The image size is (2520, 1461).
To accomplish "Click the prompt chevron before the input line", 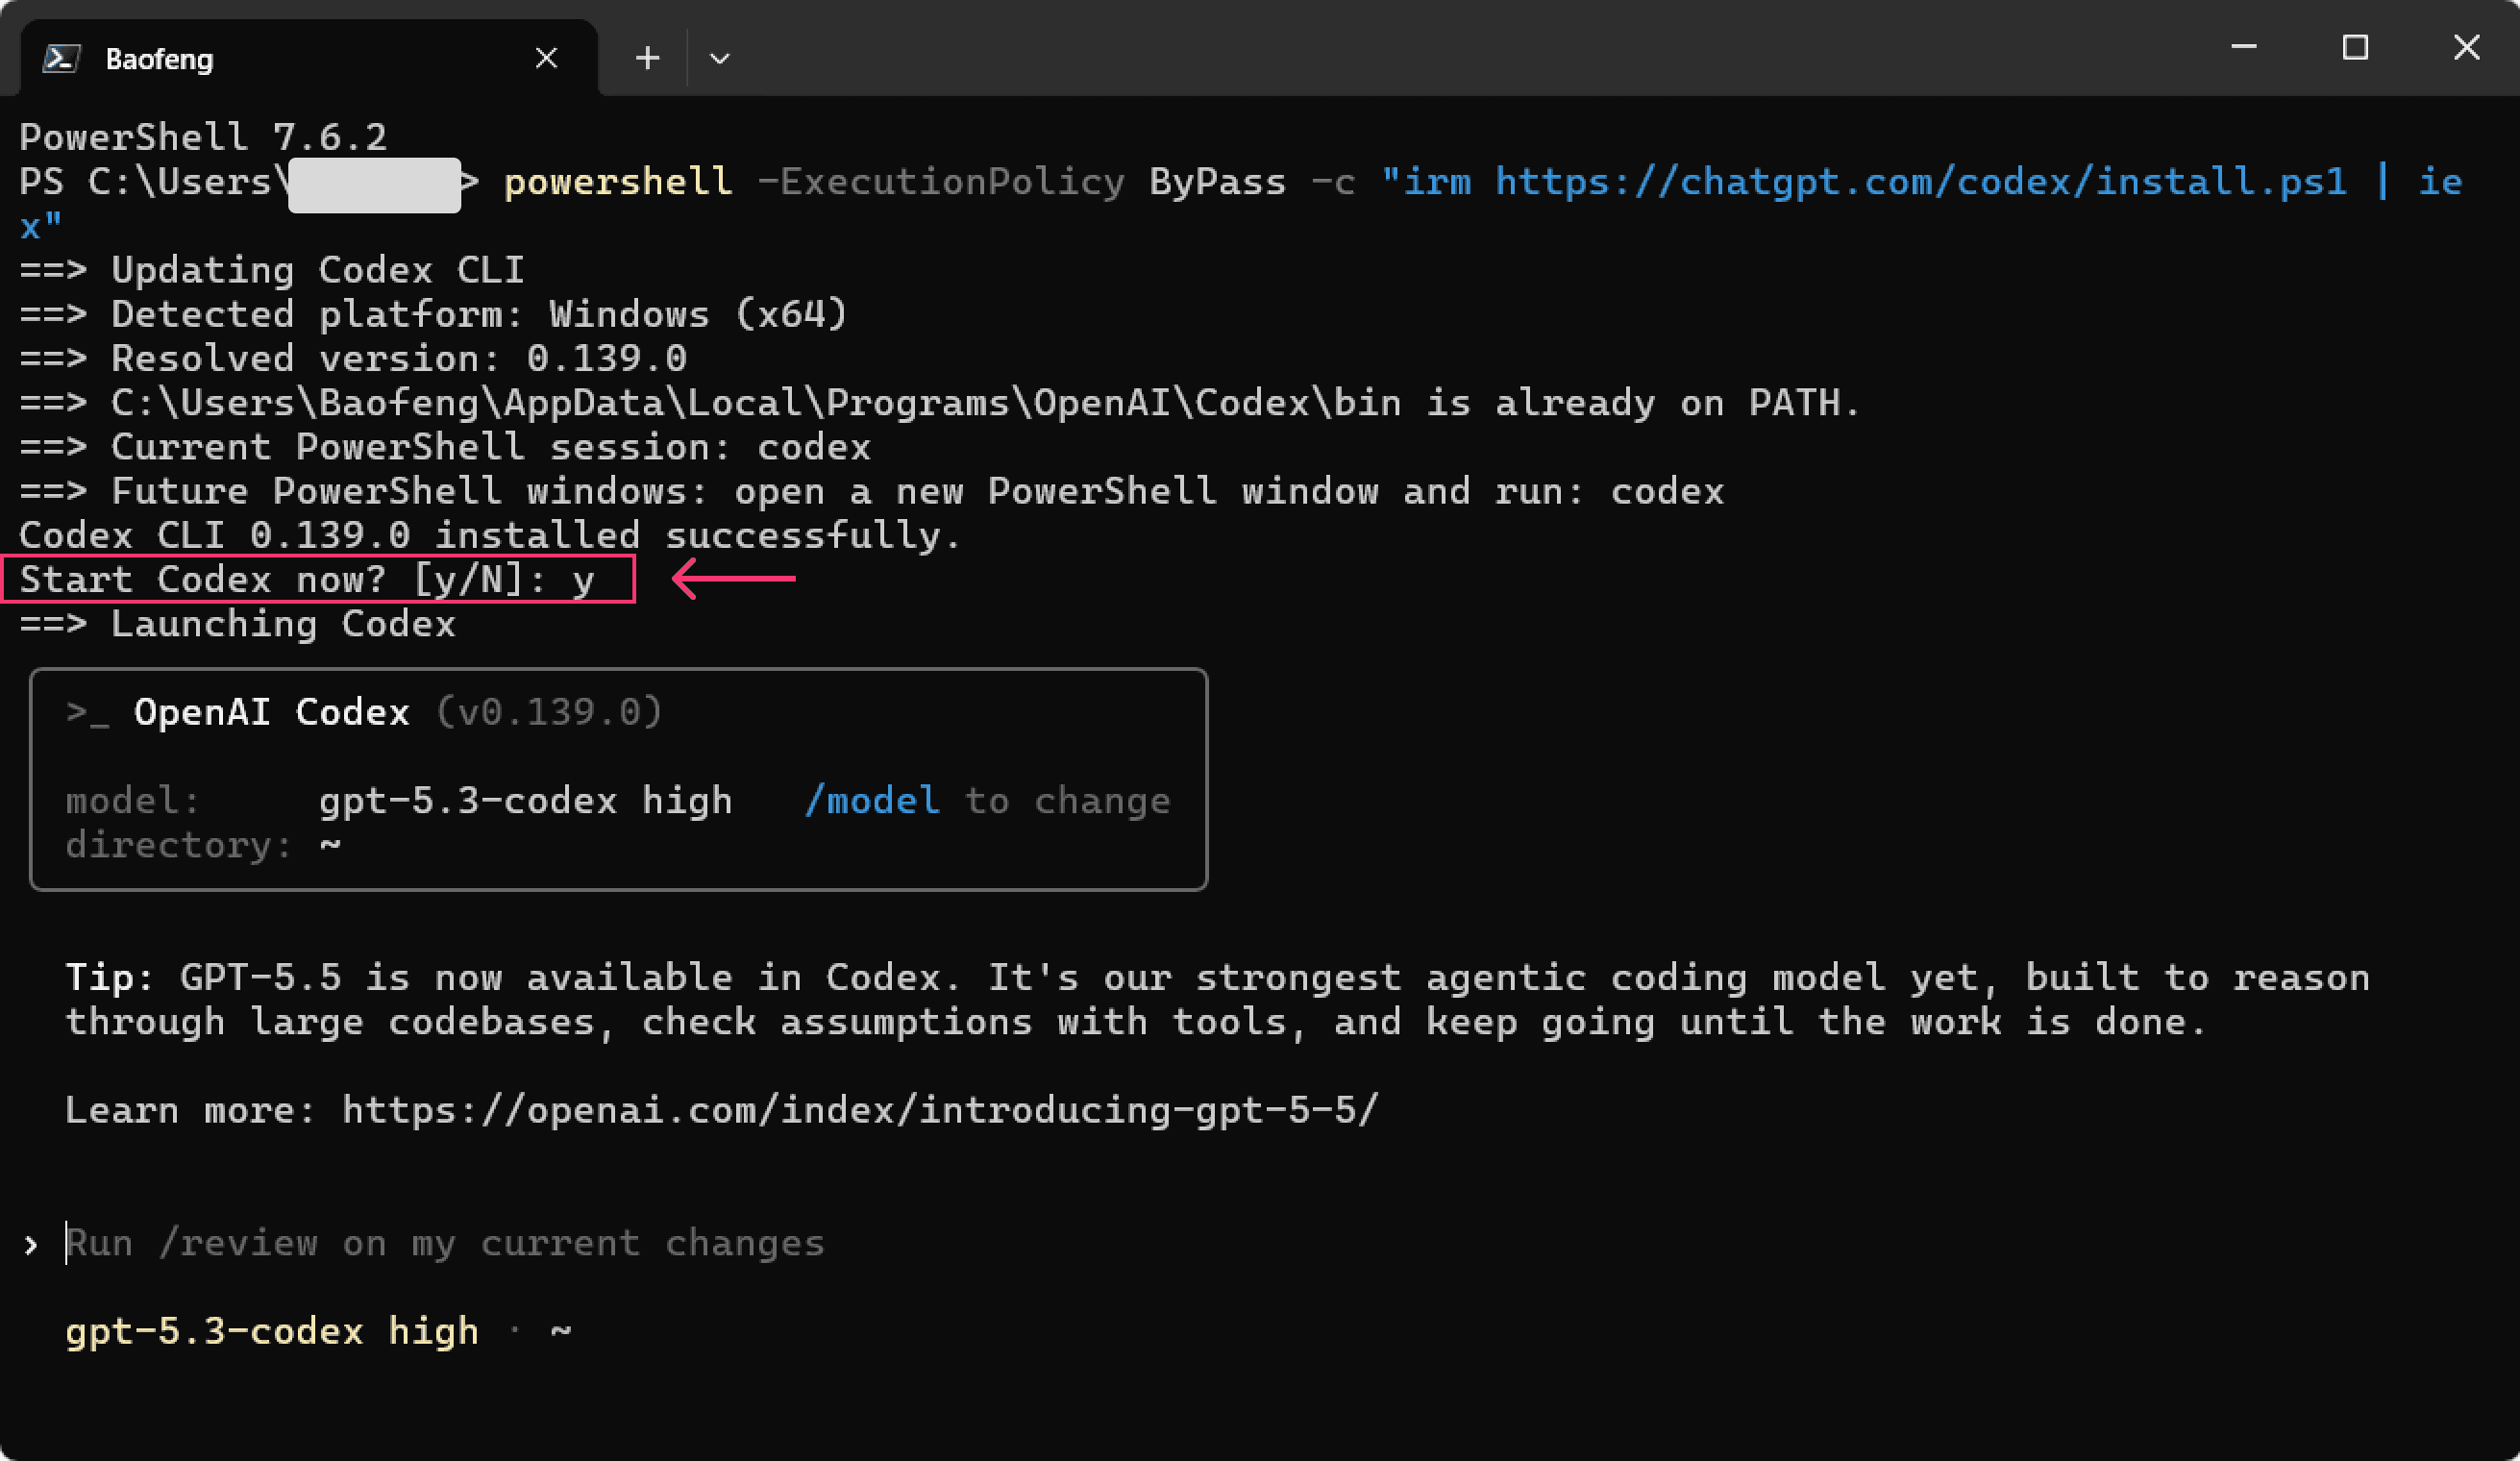I will (31, 1245).
